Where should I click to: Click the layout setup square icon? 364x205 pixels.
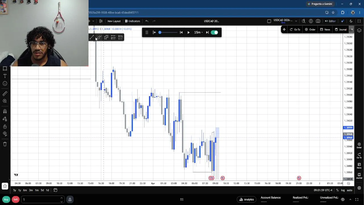pos(269,21)
